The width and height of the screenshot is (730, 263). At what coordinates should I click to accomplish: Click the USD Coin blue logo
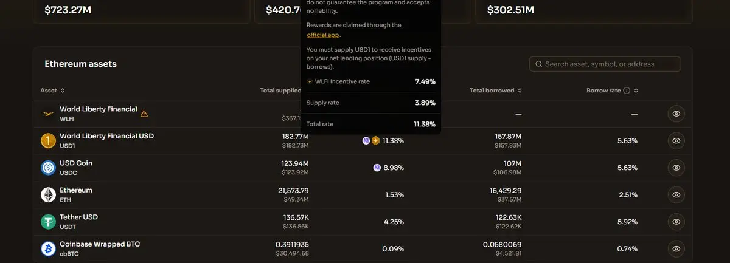tap(48, 168)
